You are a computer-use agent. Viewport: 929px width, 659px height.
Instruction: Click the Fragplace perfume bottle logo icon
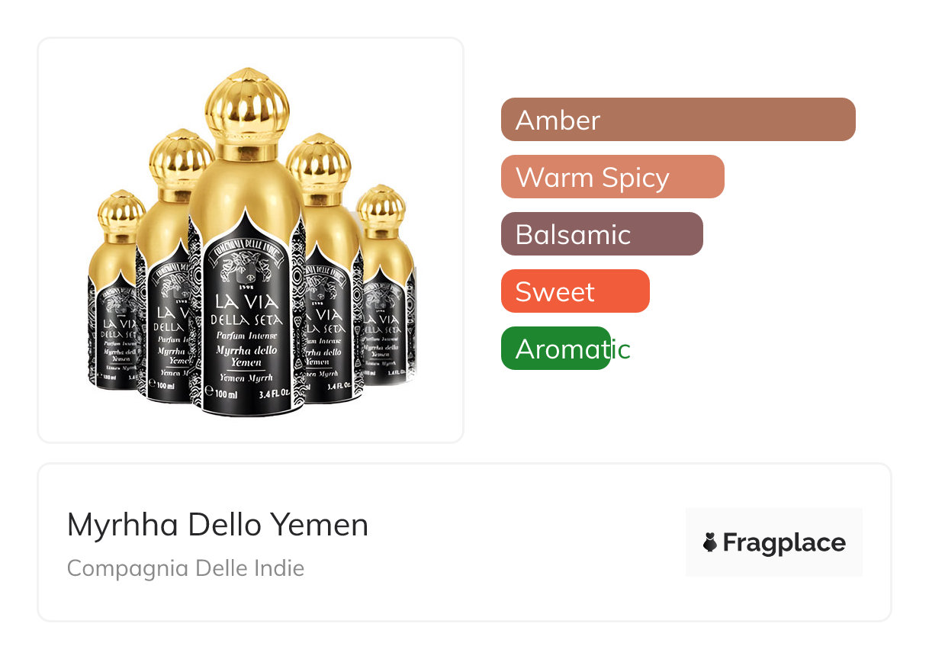coord(710,542)
